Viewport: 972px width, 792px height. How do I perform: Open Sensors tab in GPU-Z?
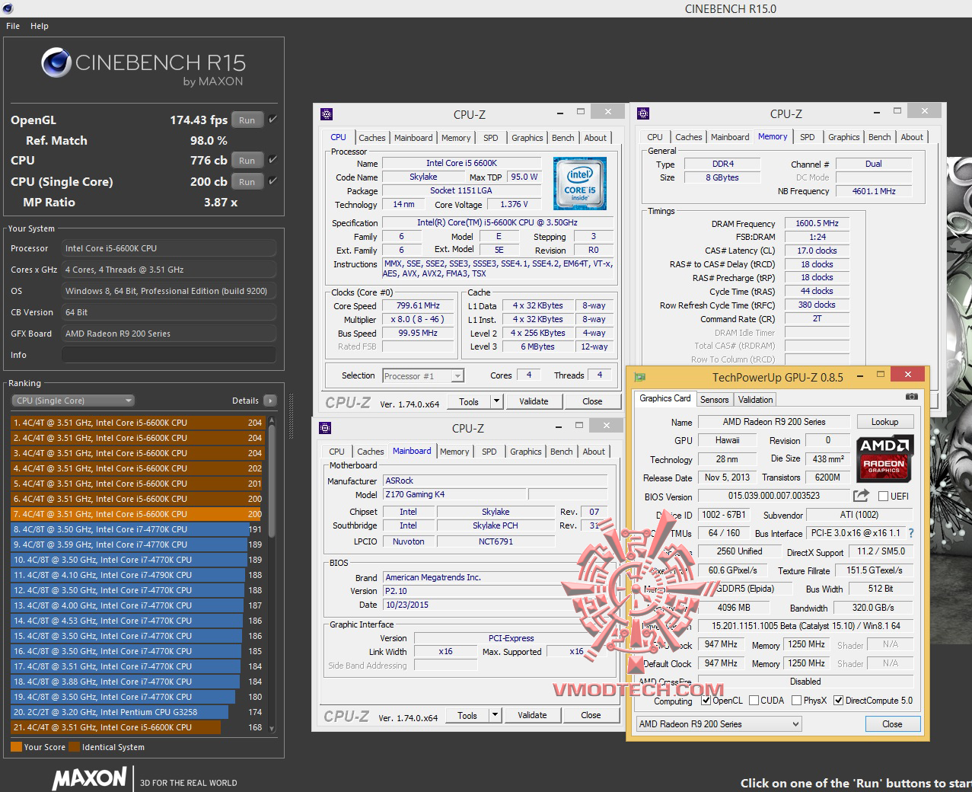715,399
